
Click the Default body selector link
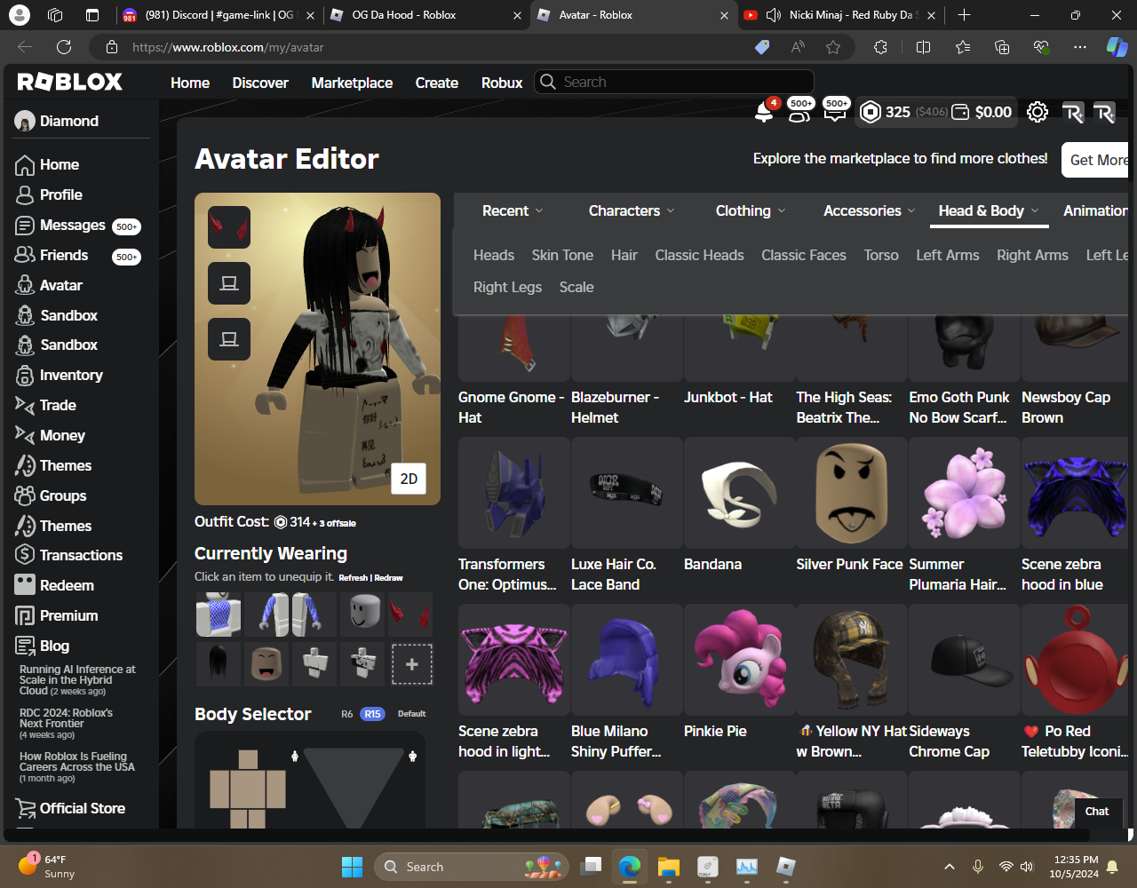[411, 714]
